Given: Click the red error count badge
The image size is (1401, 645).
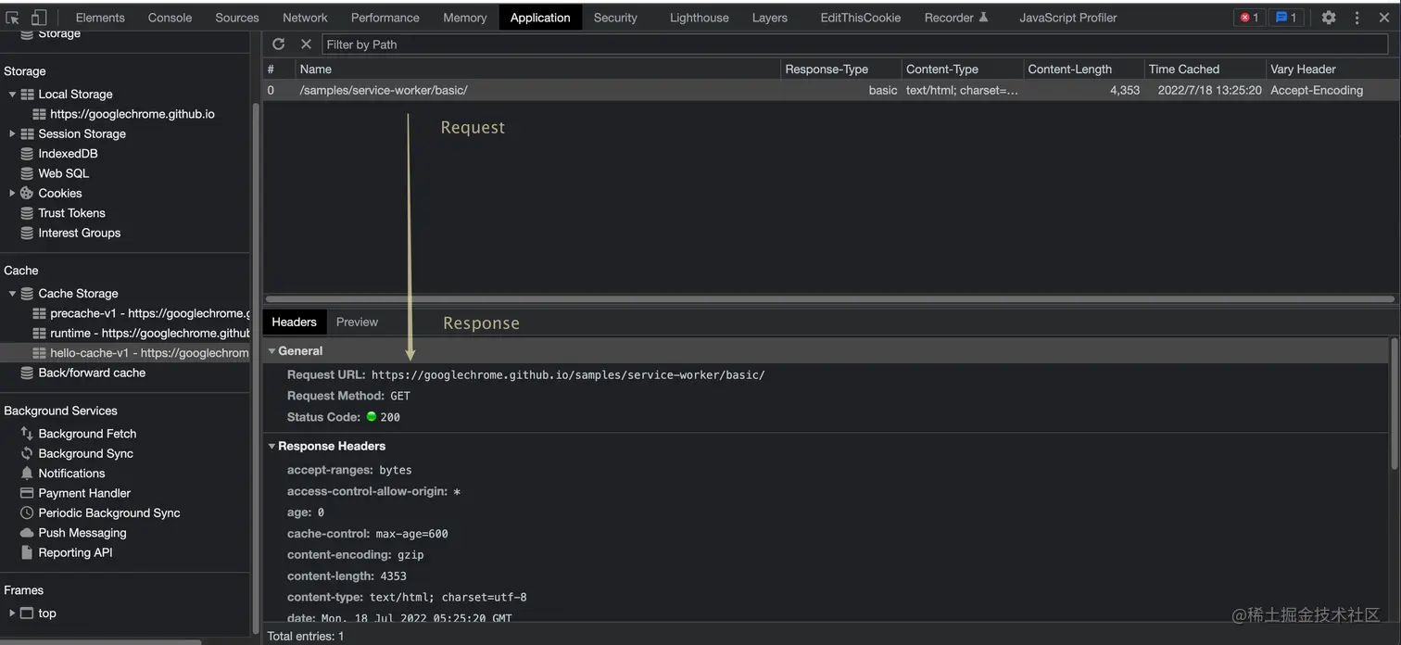Looking at the screenshot, I should click(1249, 18).
